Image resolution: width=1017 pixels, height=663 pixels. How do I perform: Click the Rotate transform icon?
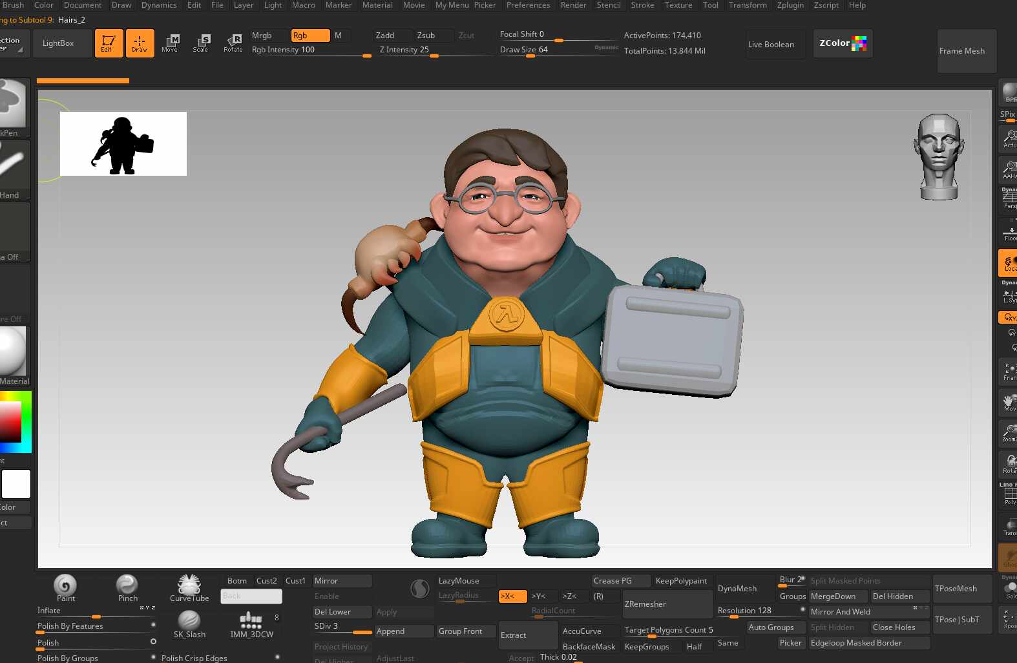pyautogui.click(x=233, y=43)
